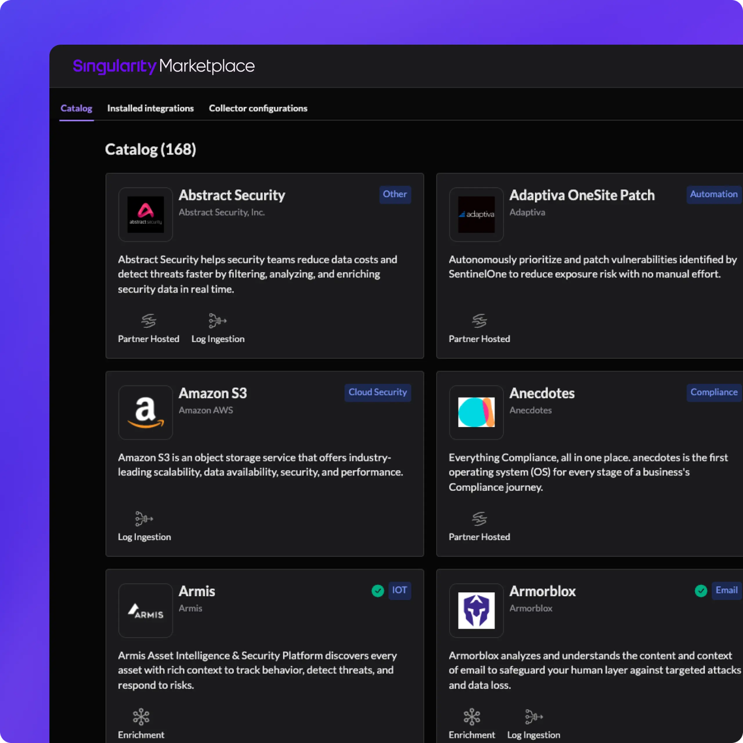Image resolution: width=743 pixels, height=743 pixels.
Task: Click the Armorblox helmet logo icon
Action: click(476, 611)
